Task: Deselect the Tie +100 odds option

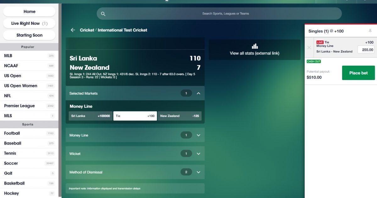Action: click(135, 116)
